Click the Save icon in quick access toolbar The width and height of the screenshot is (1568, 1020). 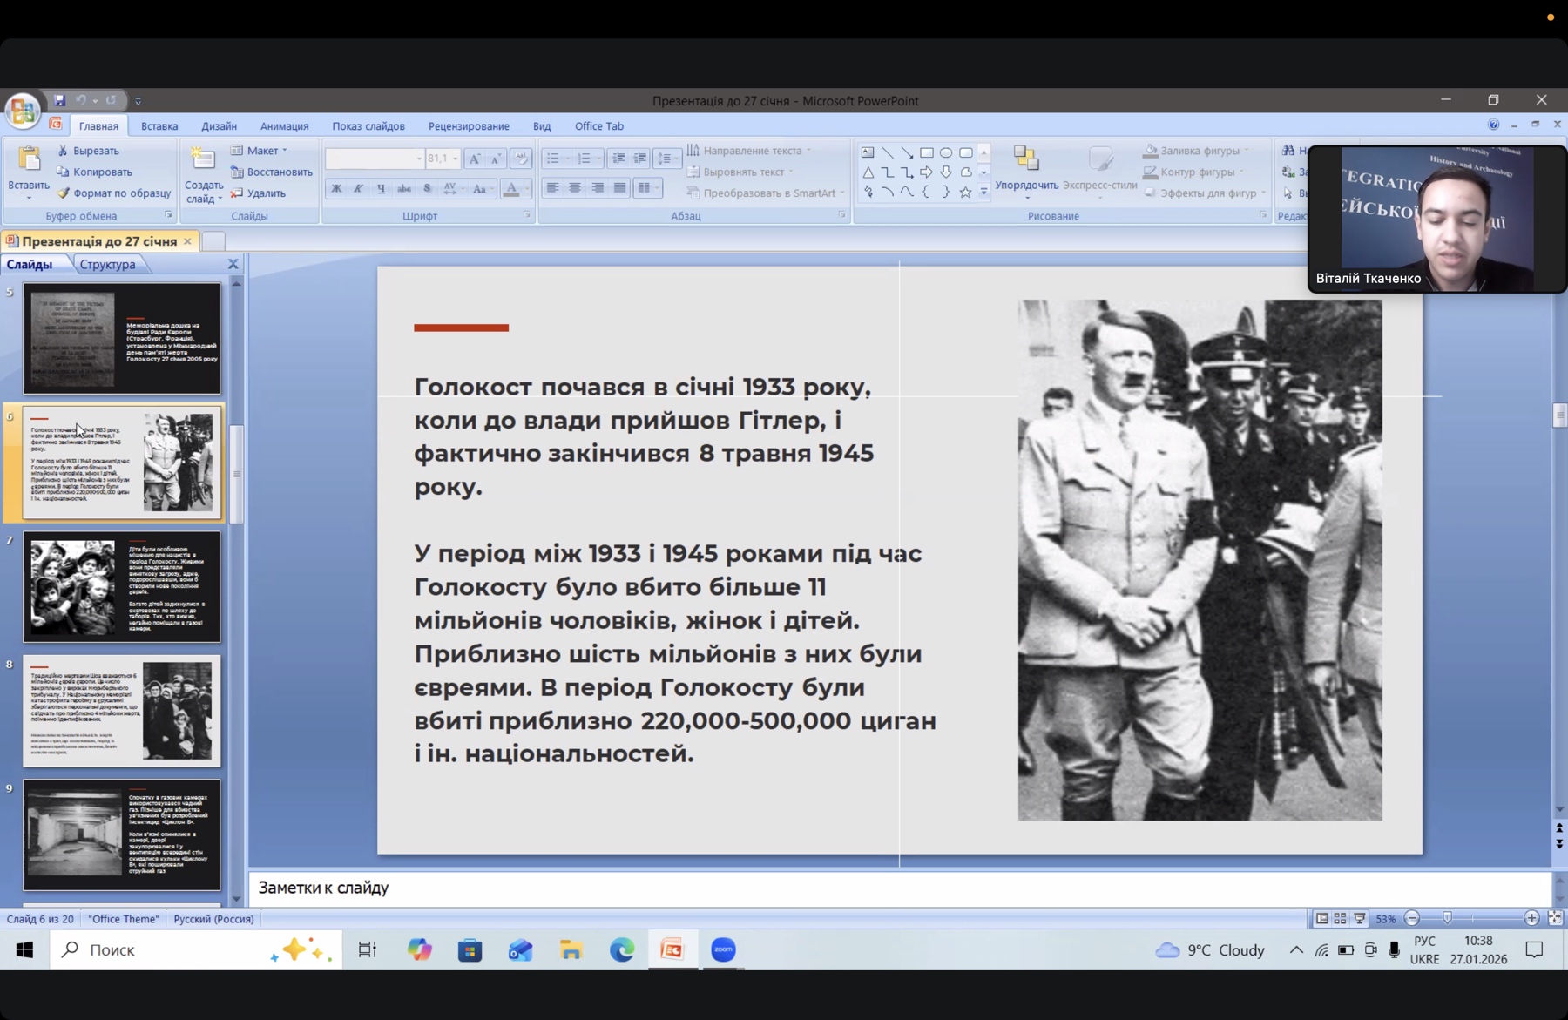pos(59,100)
